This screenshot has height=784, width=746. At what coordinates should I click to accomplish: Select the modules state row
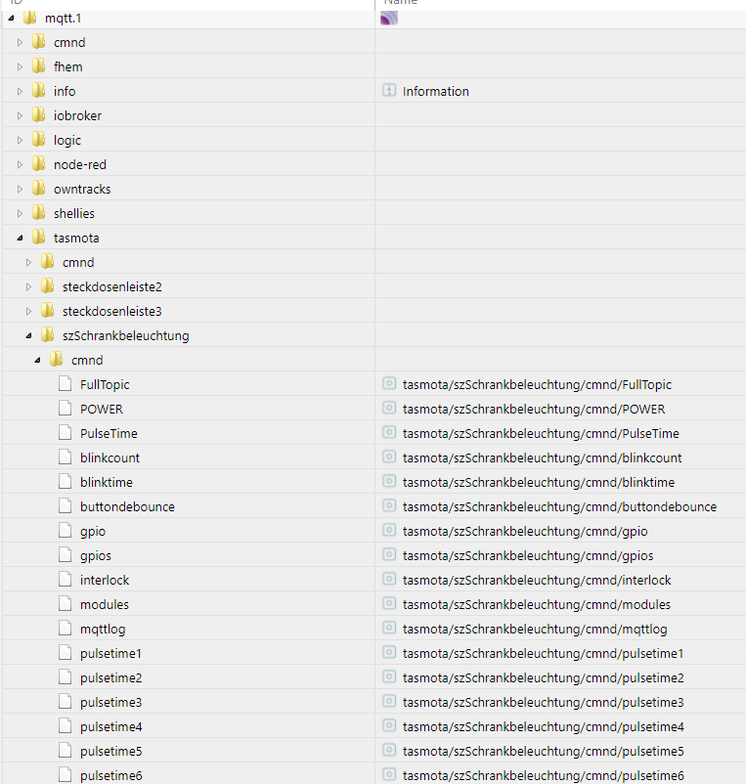pyautogui.click(x=374, y=604)
